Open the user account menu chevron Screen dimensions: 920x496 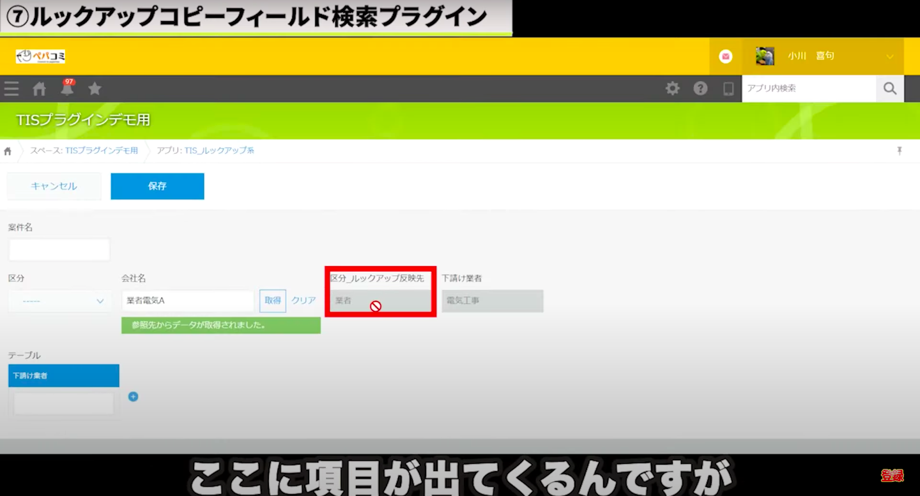tap(890, 57)
